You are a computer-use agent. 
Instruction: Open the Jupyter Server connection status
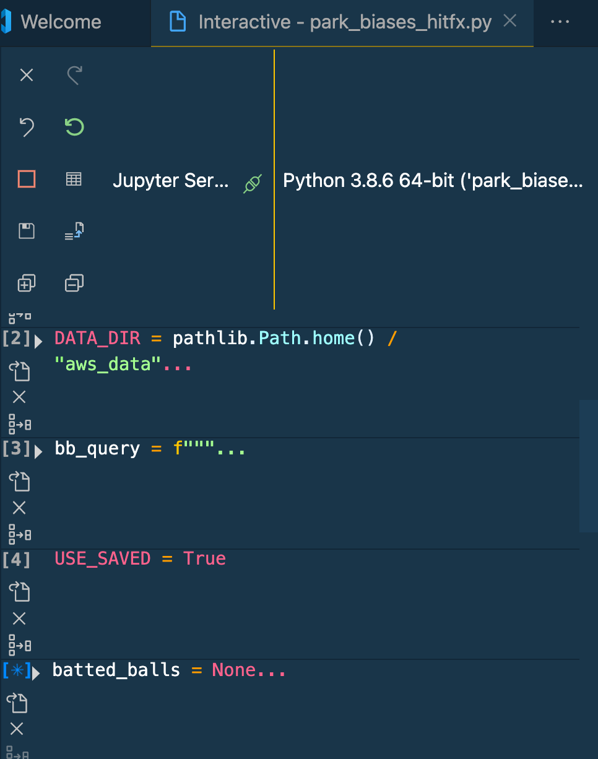point(171,180)
